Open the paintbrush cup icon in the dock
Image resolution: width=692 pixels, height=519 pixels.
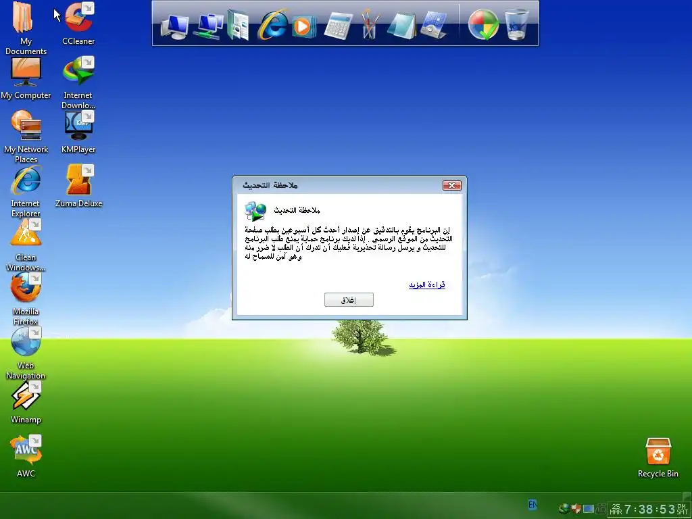(370, 25)
